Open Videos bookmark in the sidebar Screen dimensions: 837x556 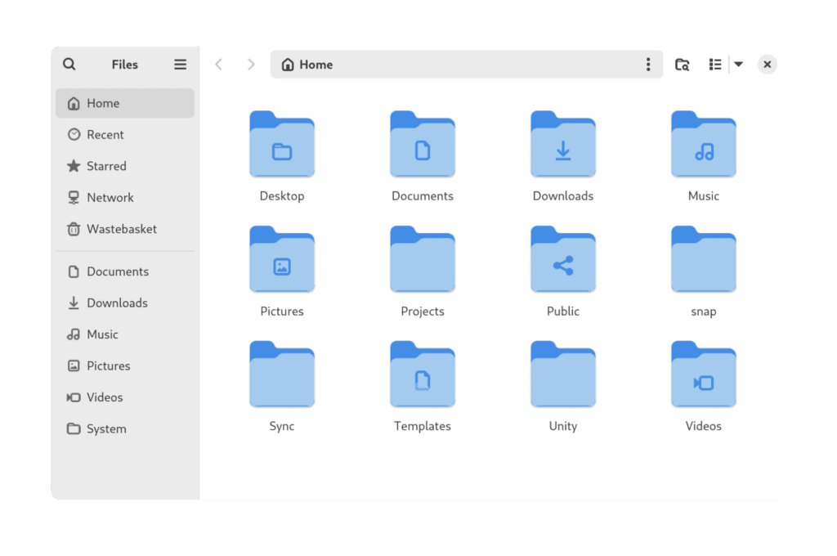click(125, 397)
